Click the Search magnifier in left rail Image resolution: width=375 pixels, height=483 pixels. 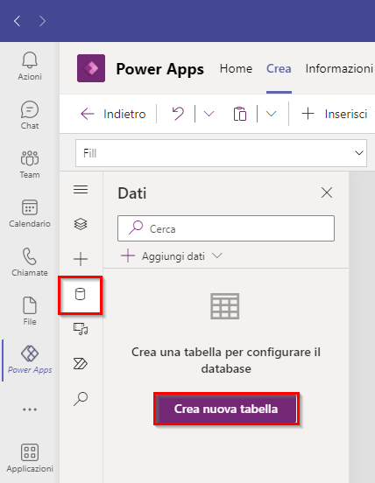(81, 399)
